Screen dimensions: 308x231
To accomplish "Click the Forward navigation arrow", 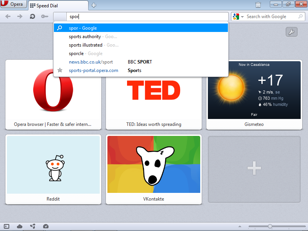I will pyautogui.click(x=20, y=16).
